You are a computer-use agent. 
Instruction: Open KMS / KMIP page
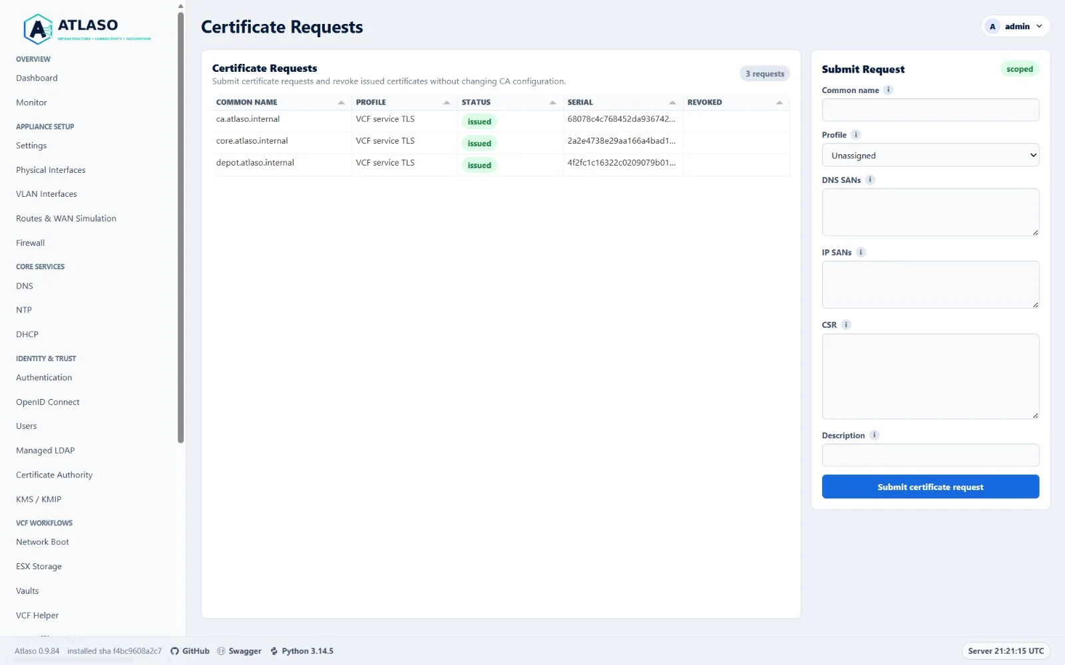39,499
